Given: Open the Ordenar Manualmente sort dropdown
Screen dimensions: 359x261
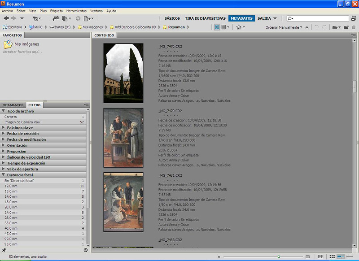Looking at the screenshot, I should click(x=284, y=27).
